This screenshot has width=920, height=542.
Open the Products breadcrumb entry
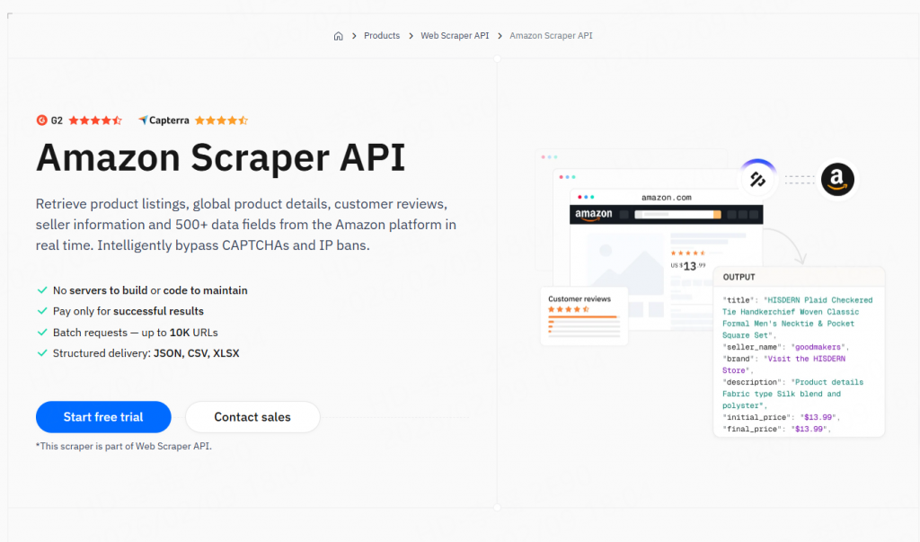[381, 36]
